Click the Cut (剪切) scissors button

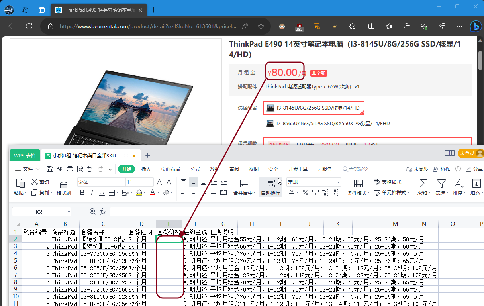[40, 182]
